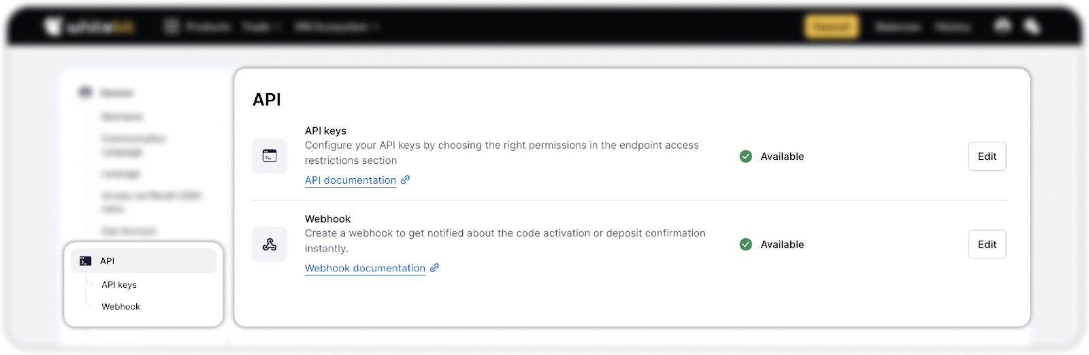
Task: Click the link icon after Webhook documentation
Action: (434, 268)
